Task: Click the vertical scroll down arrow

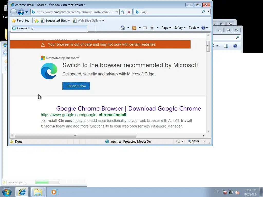Action: click(x=208, y=131)
